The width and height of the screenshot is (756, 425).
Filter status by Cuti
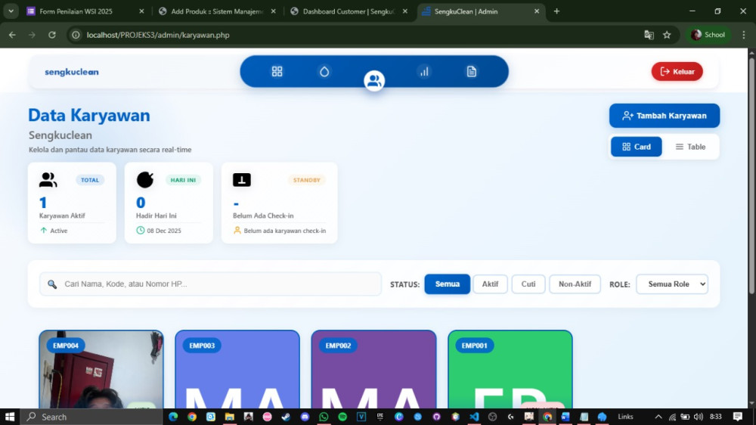click(528, 284)
